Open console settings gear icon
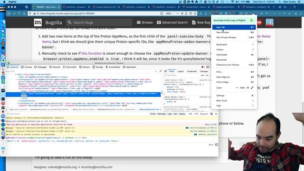The width and height of the screenshot is (304, 171). [211, 114]
